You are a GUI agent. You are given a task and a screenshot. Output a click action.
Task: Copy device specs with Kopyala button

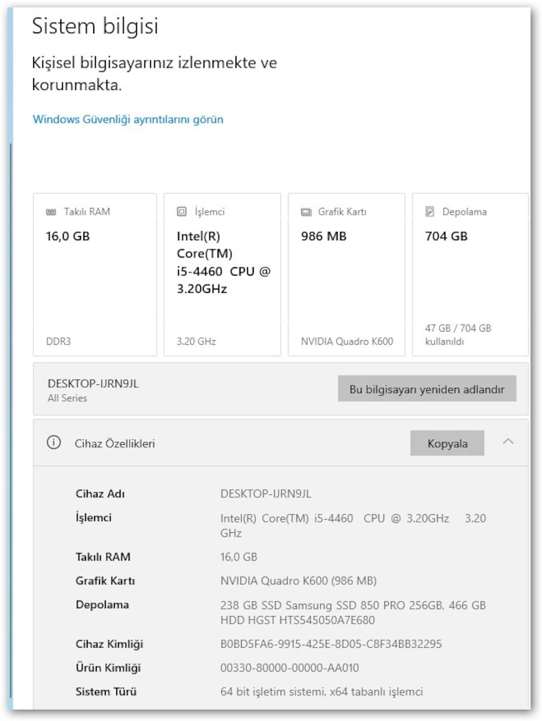pos(448,444)
